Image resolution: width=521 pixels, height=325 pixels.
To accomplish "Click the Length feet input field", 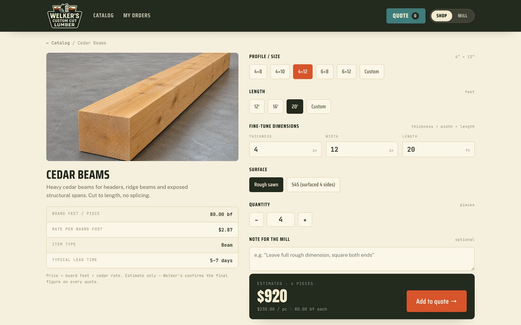I will click(439, 149).
